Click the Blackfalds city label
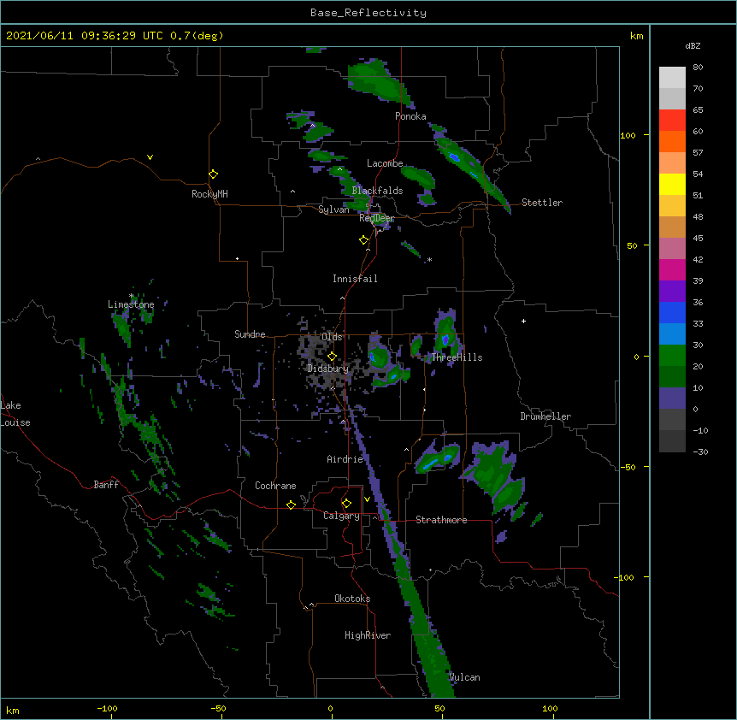Screen dimensions: 737x720 tap(377, 191)
